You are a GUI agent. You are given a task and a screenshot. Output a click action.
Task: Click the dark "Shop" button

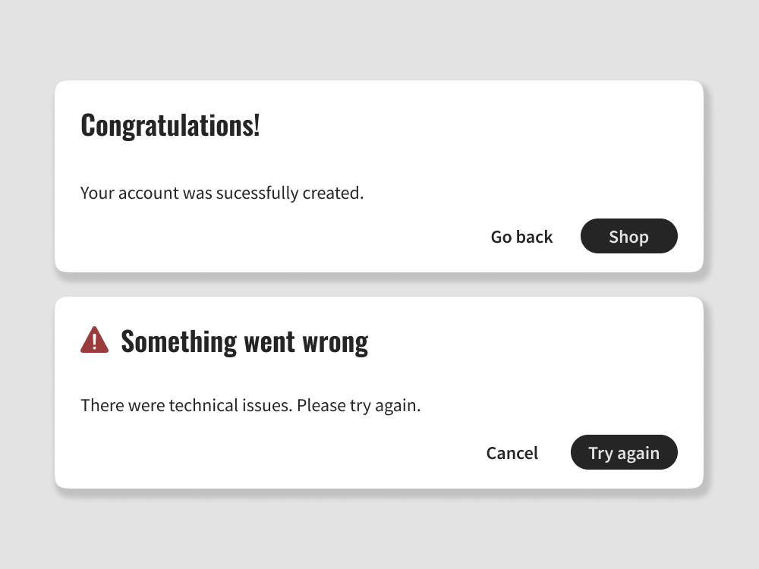(628, 237)
